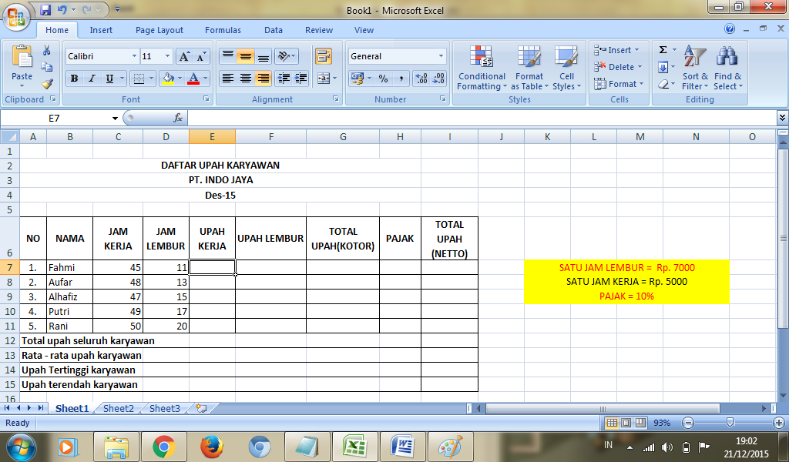Open the font name dropdown
The width and height of the screenshot is (789, 462).
[135, 55]
